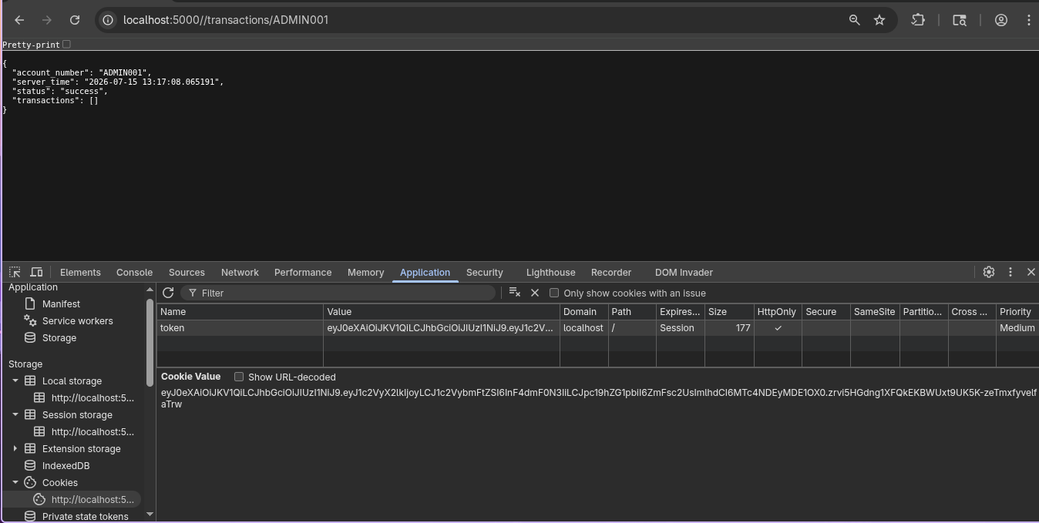Switch to the Memory tab
This screenshot has width=1039, height=523.
tap(365, 272)
